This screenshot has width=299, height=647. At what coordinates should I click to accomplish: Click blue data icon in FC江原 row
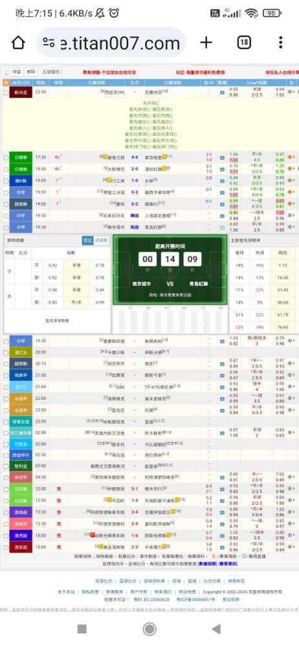pyautogui.click(x=222, y=181)
